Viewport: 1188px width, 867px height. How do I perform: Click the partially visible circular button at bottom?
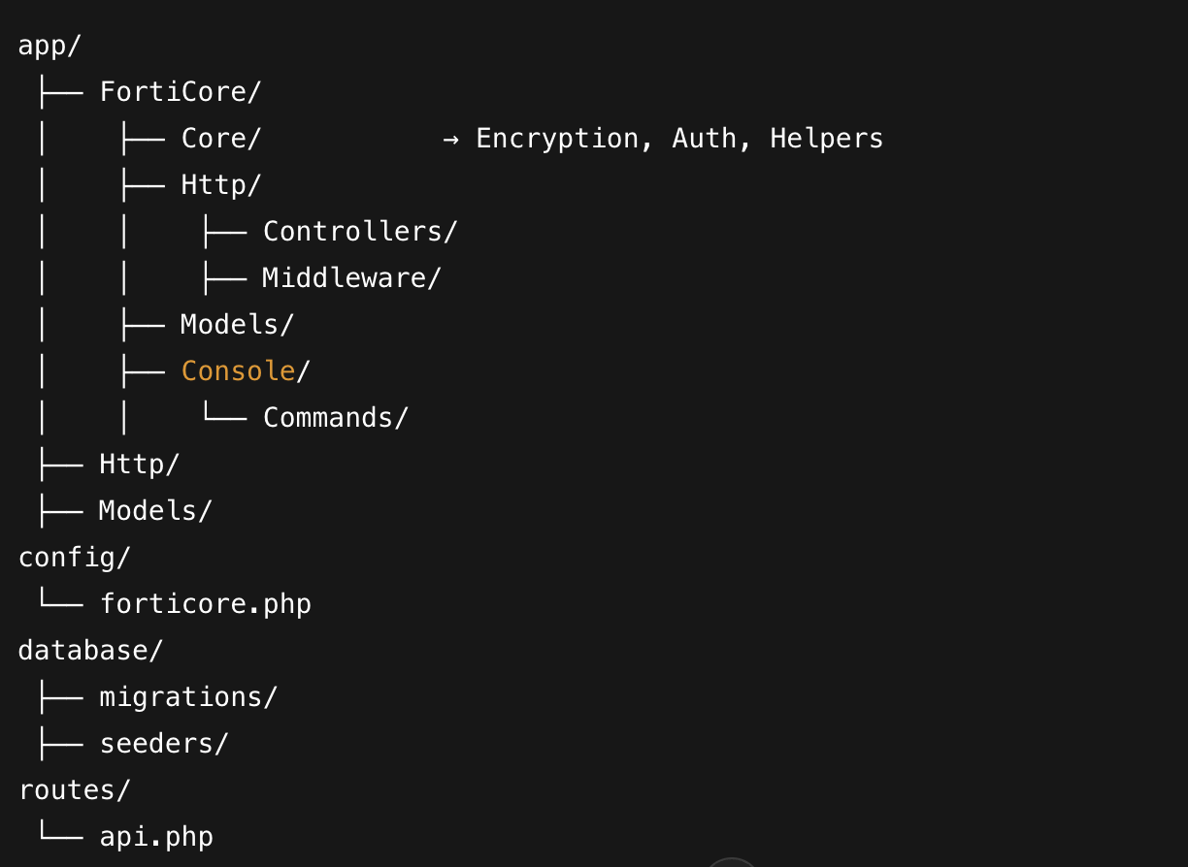point(731,862)
